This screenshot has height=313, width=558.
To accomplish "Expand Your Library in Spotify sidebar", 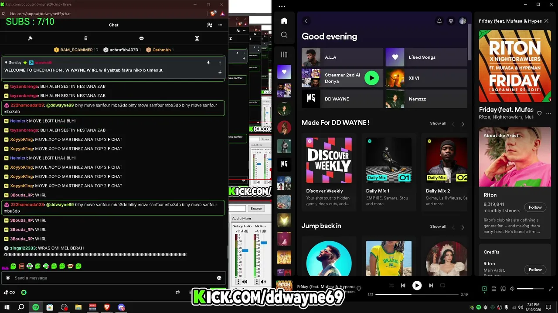I will coord(284,54).
